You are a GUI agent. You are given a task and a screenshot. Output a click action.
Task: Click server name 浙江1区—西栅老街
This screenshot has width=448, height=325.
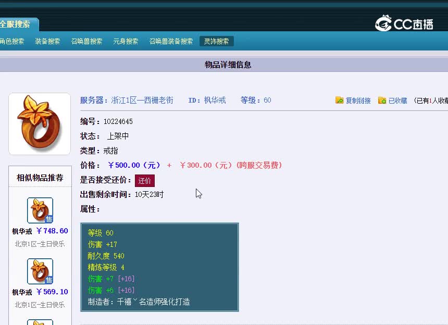(x=142, y=100)
